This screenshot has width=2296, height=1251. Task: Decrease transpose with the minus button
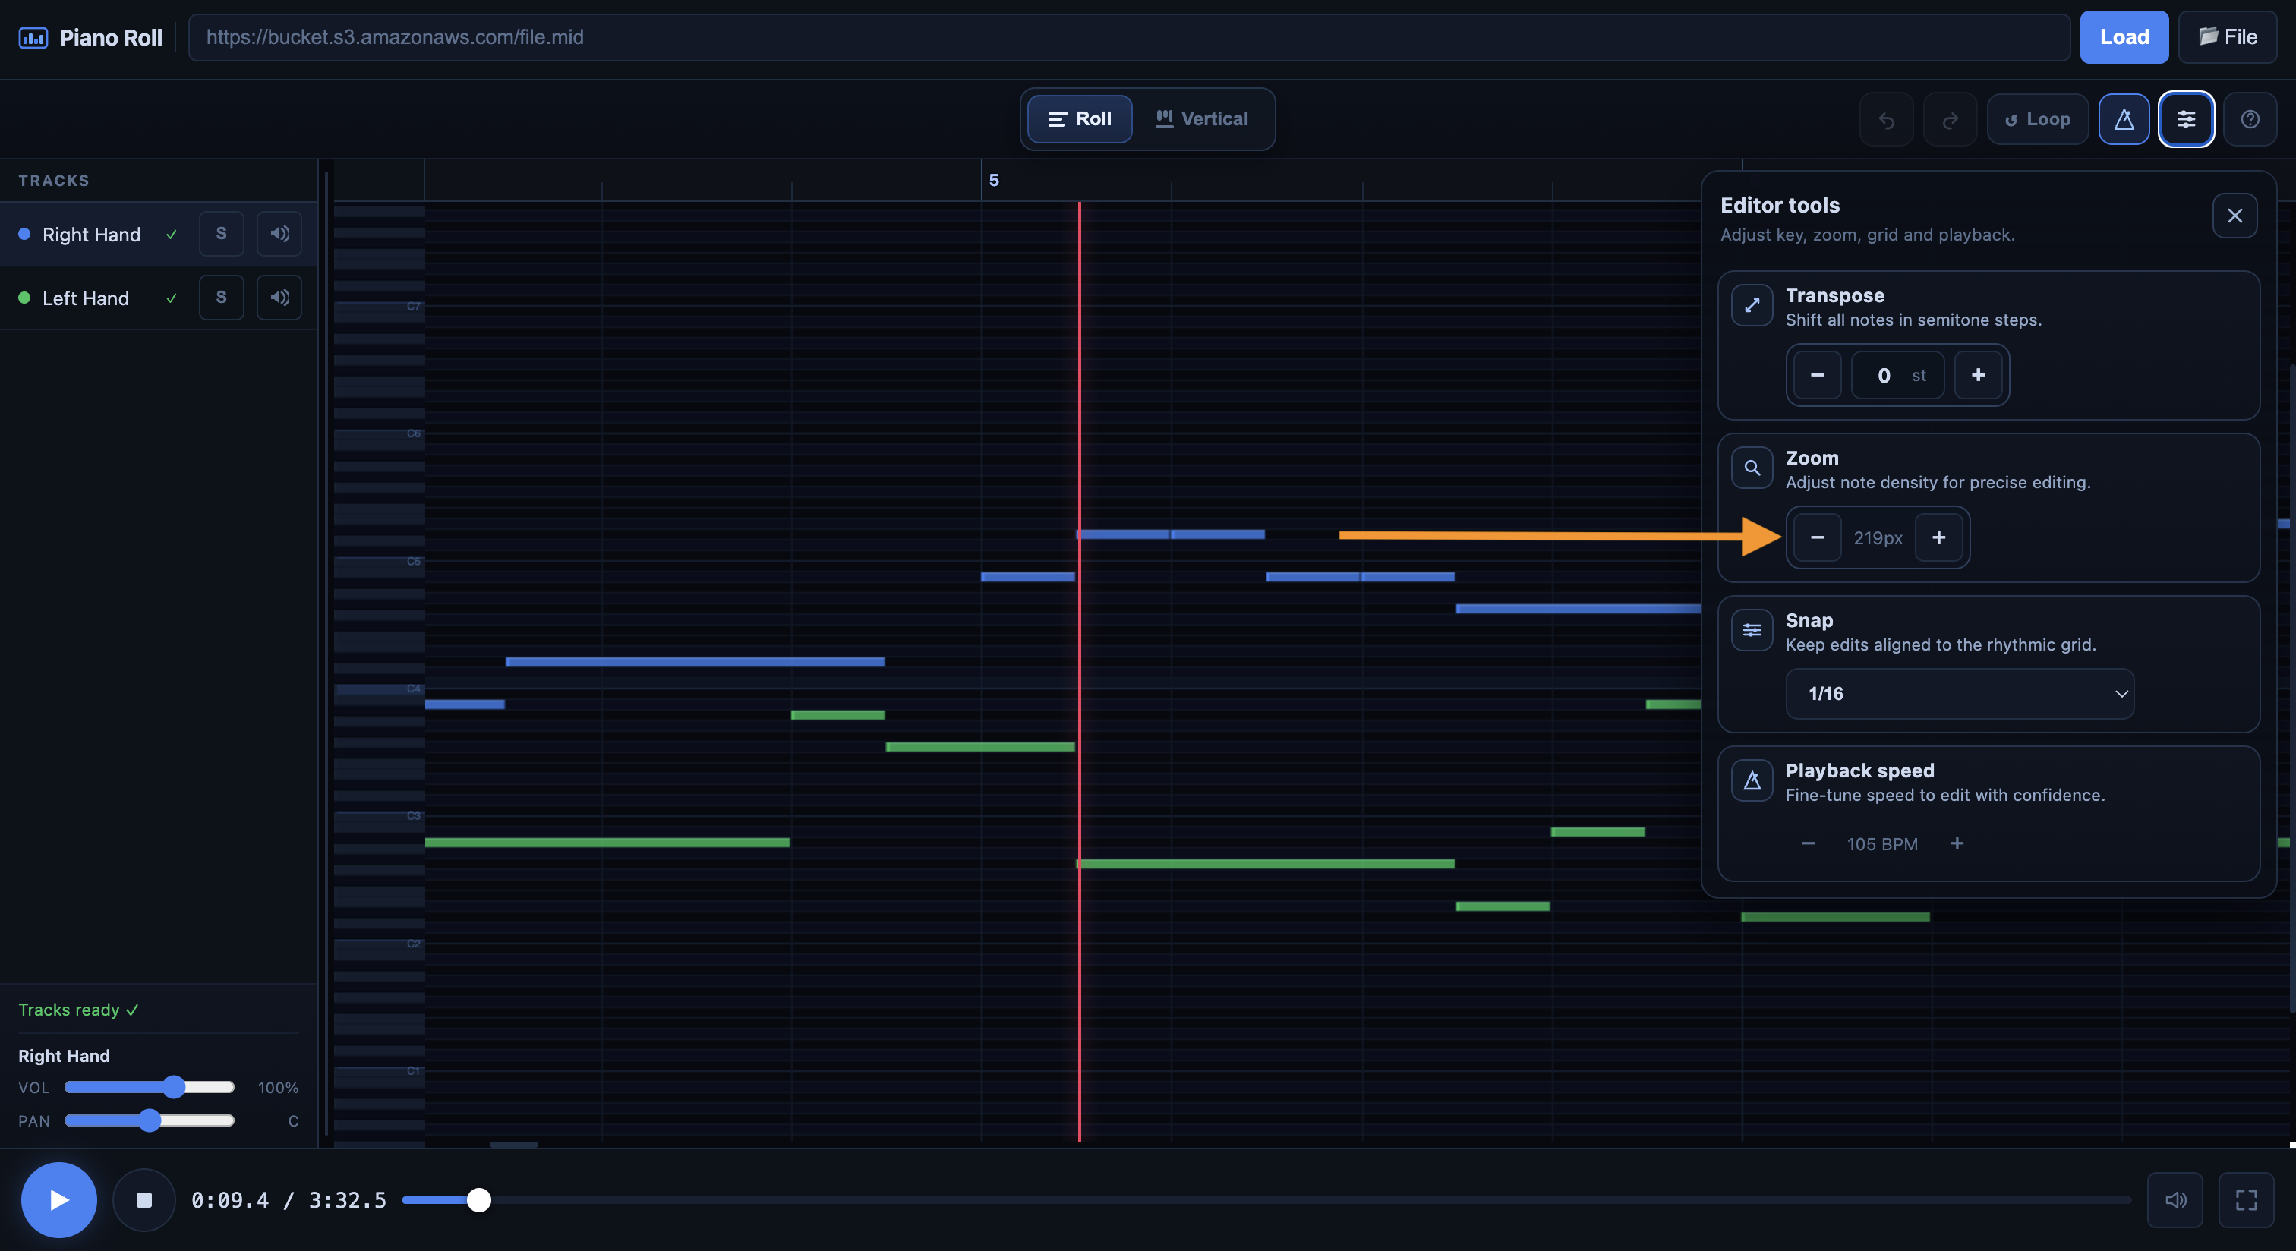pos(1816,375)
